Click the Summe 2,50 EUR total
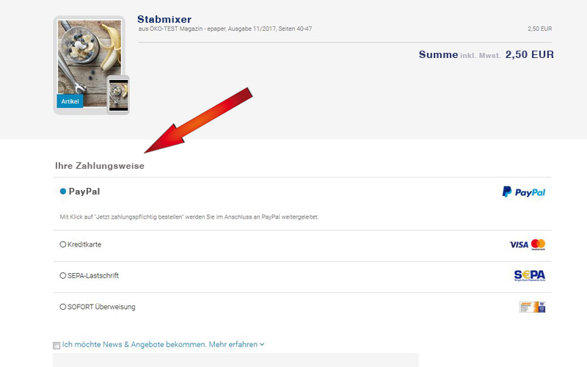The height and width of the screenshot is (367, 587). [486, 54]
